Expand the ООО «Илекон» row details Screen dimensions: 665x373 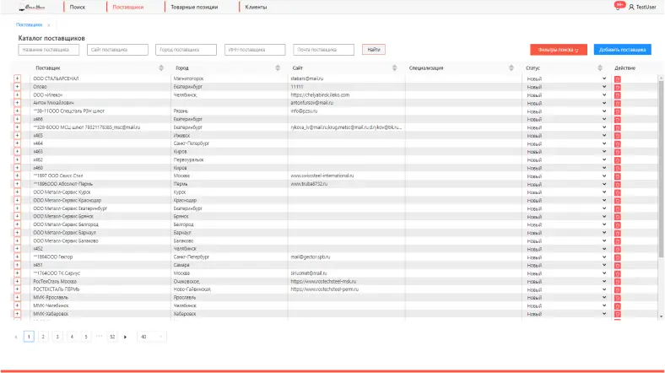point(16,95)
